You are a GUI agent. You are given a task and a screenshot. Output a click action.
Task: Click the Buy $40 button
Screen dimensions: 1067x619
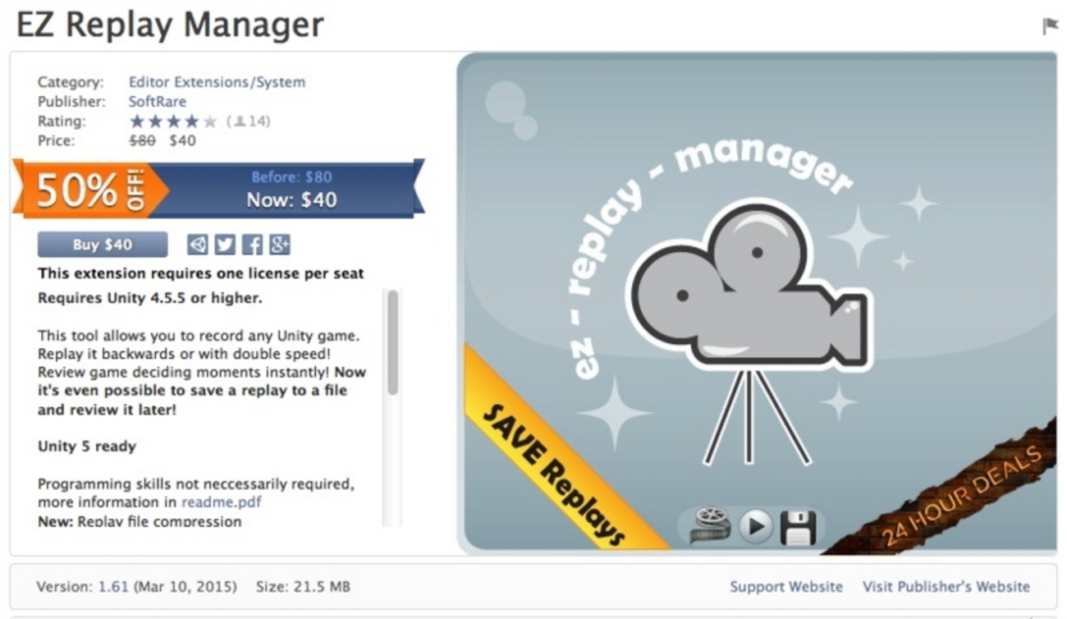[x=103, y=245]
